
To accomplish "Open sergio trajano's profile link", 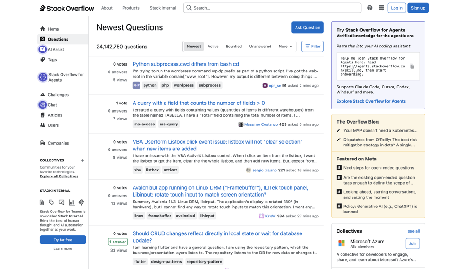I will click(x=265, y=171).
